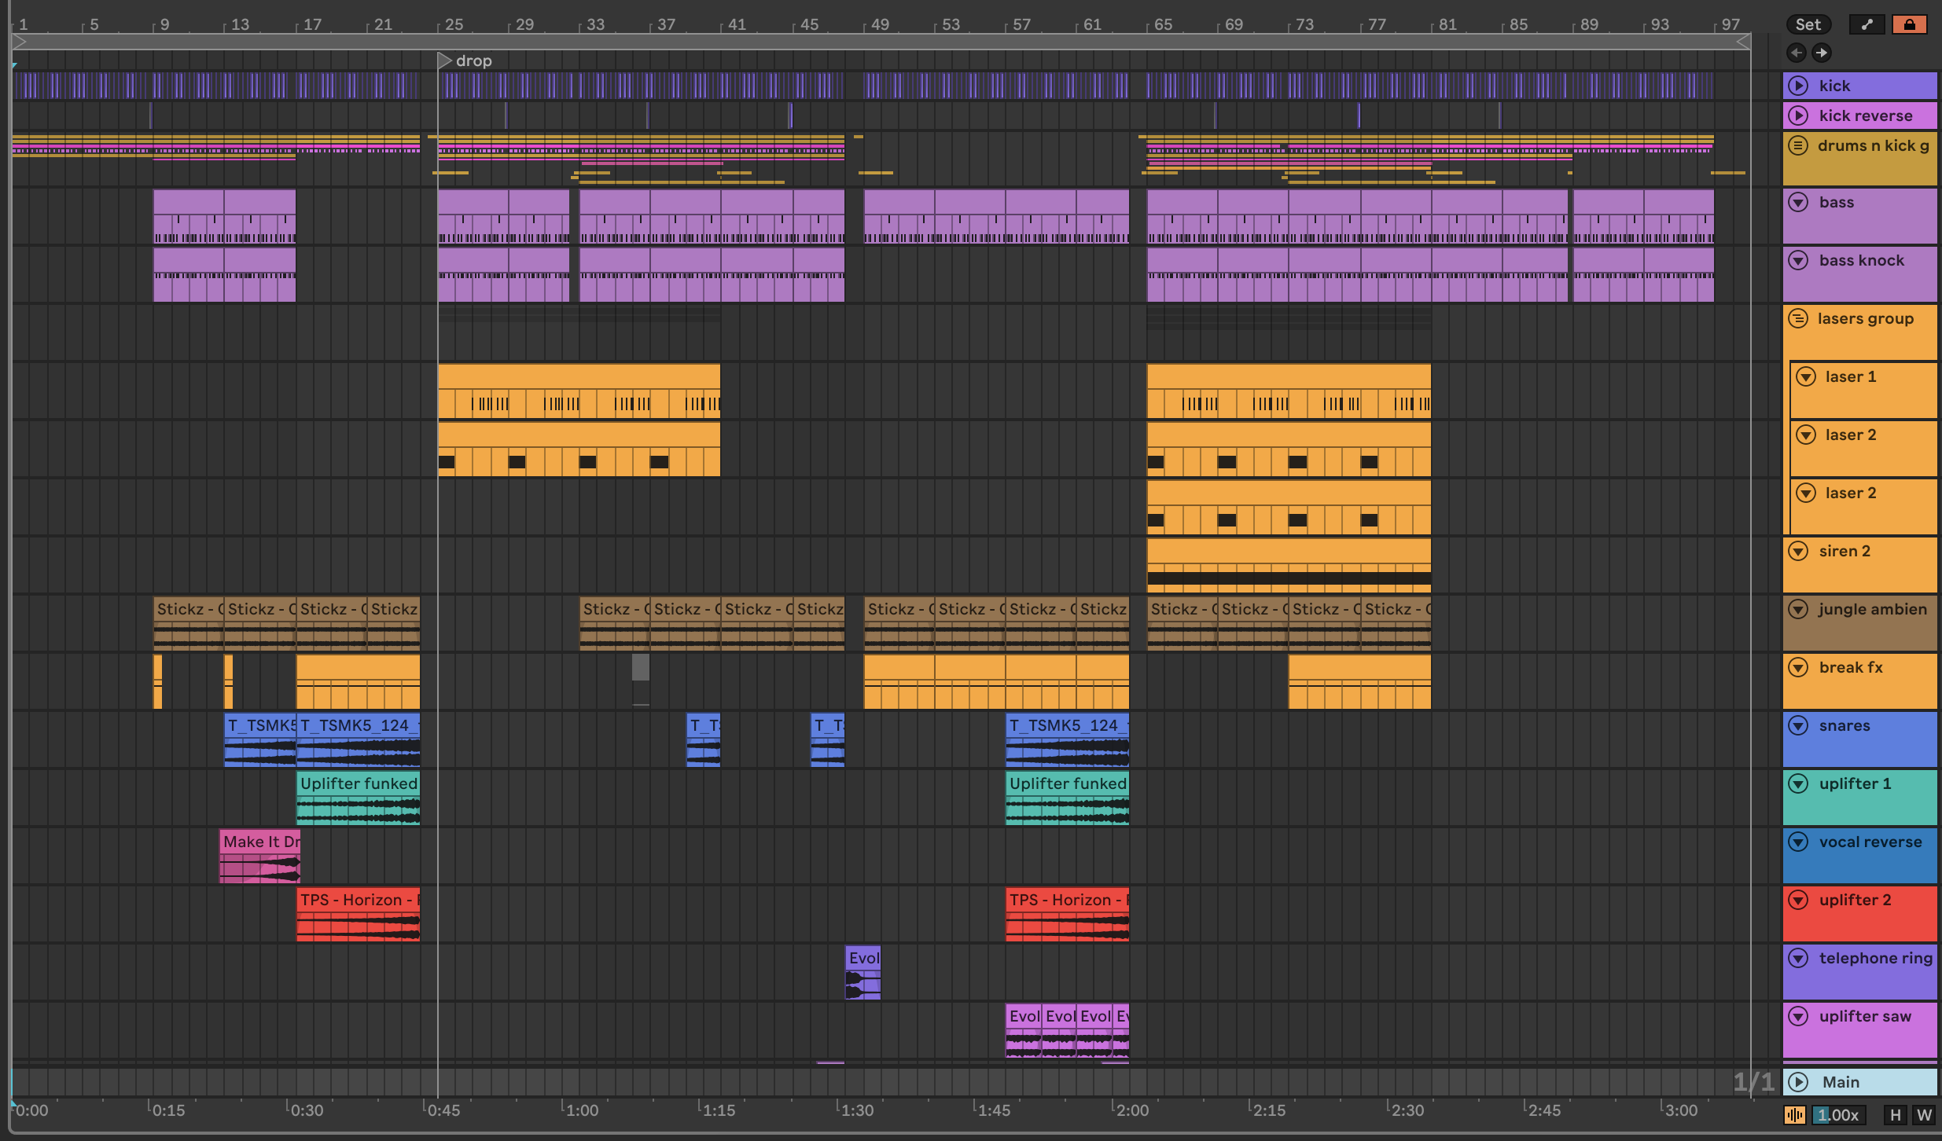Image resolution: width=1942 pixels, height=1141 pixels.
Task: Unfold the kick track
Action: (1798, 86)
